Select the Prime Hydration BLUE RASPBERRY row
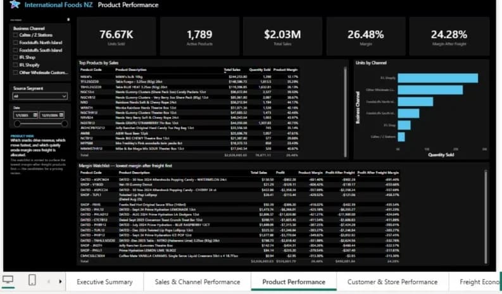The width and height of the screenshot is (502, 294). tap(239, 225)
